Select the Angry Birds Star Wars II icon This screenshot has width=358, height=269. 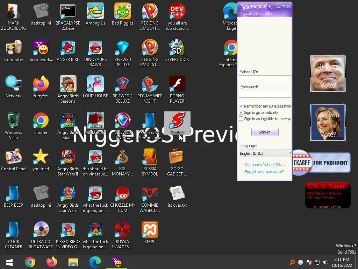[68, 163]
